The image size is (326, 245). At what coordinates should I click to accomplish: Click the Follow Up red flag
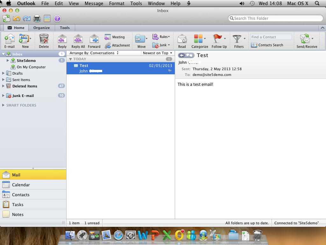point(217,39)
